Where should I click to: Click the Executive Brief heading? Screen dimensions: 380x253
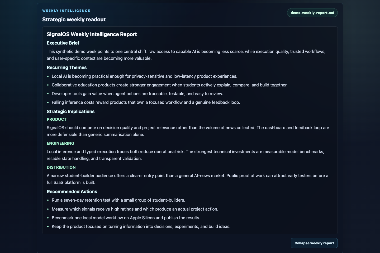click(63, 43)
